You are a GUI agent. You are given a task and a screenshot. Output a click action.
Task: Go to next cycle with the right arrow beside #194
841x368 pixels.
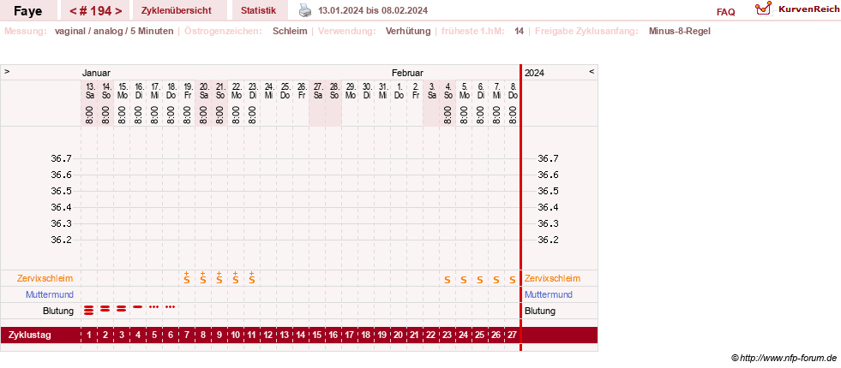coord(118,11)
